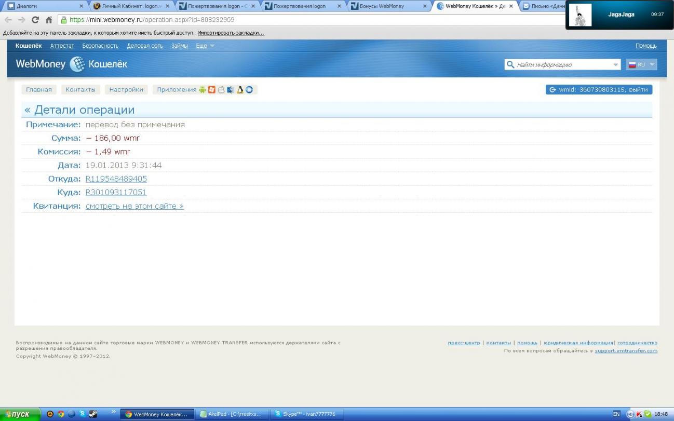Image resolution: width=674 pixels, height=421 pixels.
Task: Click the Apple app icon next to Приложения
Action: coord(221,90)
